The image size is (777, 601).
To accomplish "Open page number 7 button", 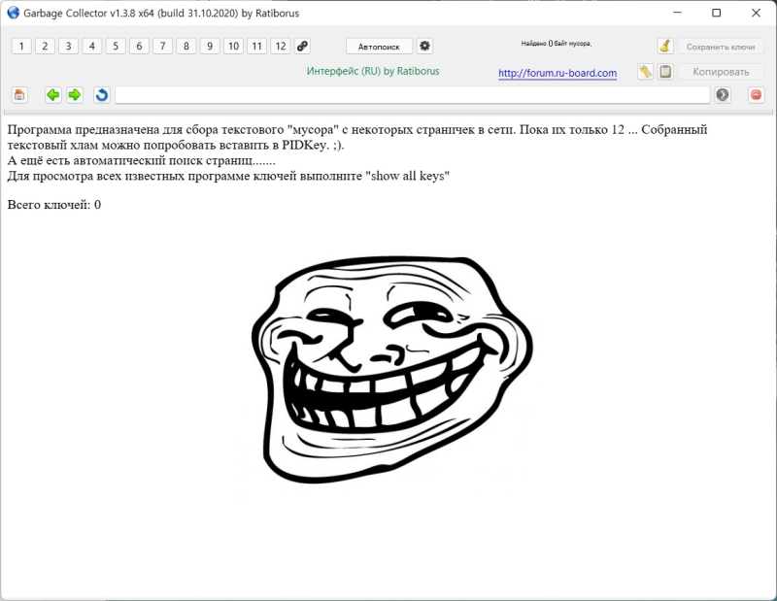I will click(162, 46).
